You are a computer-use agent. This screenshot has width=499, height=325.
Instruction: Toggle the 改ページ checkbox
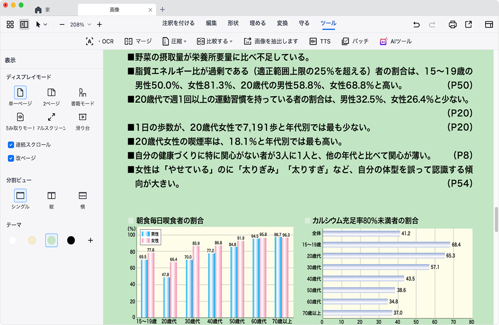pos(11,158)
